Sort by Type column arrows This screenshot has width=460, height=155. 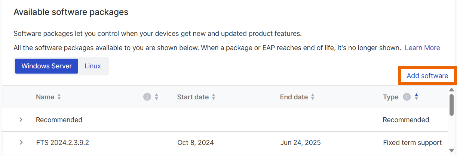[416, 97]
